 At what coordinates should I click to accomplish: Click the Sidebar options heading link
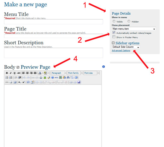click(x=127, y=43)
